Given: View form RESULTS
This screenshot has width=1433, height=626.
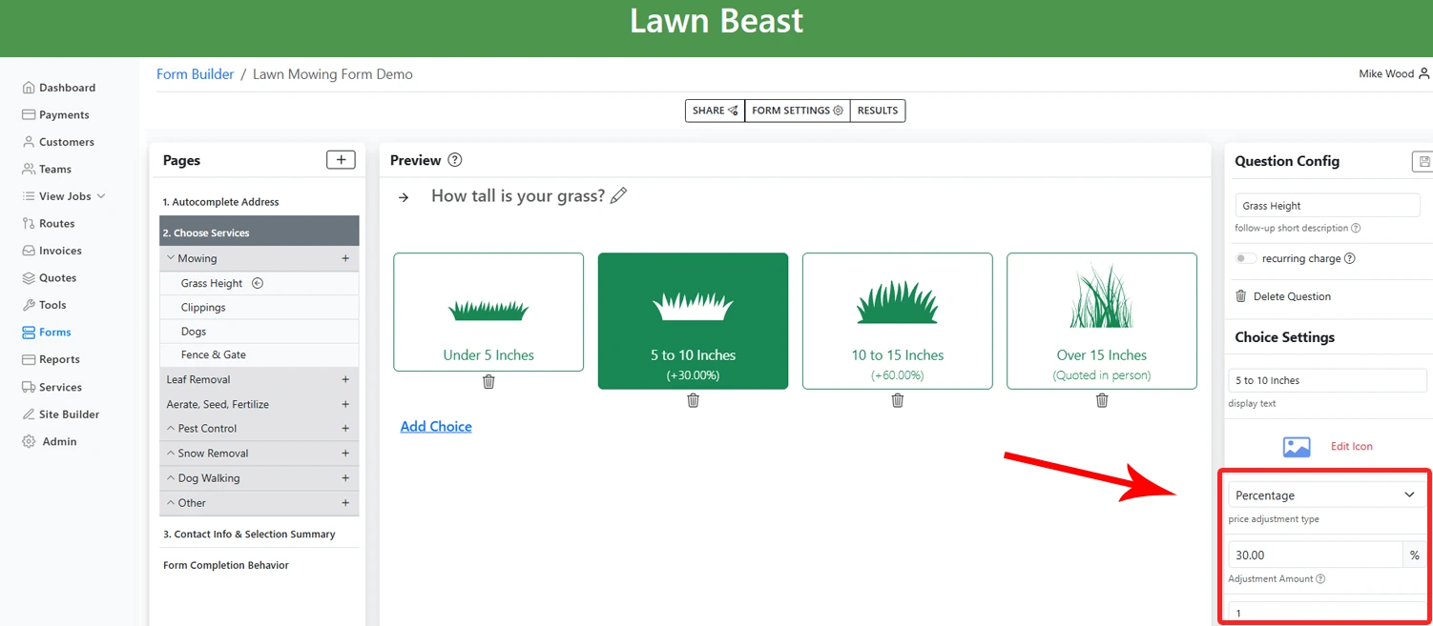Looking at the screenshot, I should [x=878, y=111].
